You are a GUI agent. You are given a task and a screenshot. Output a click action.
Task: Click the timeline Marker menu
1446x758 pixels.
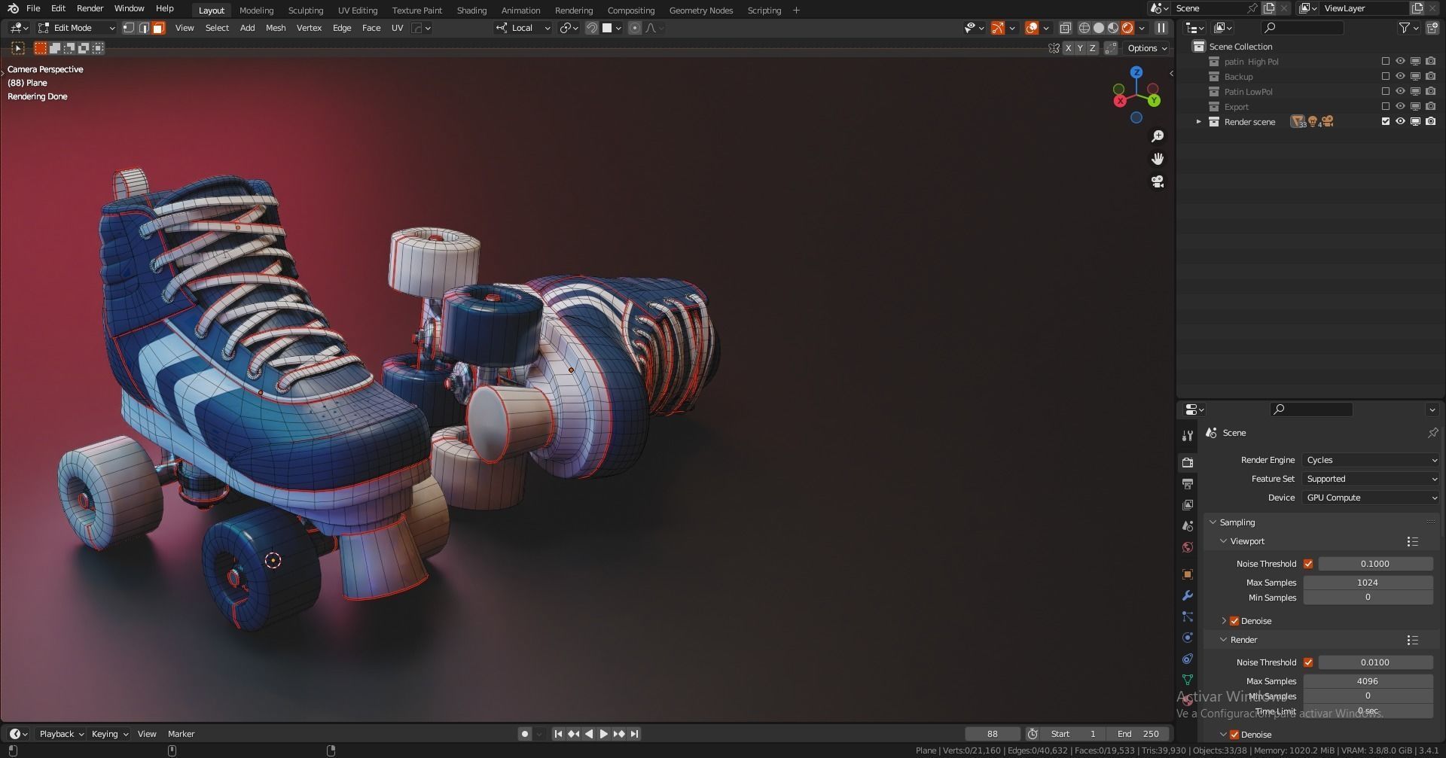(181, 734)
